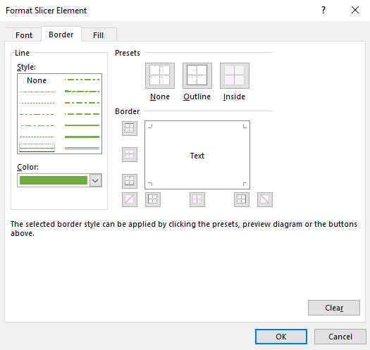Toggle the inside horizontal border button

point(130,154)
